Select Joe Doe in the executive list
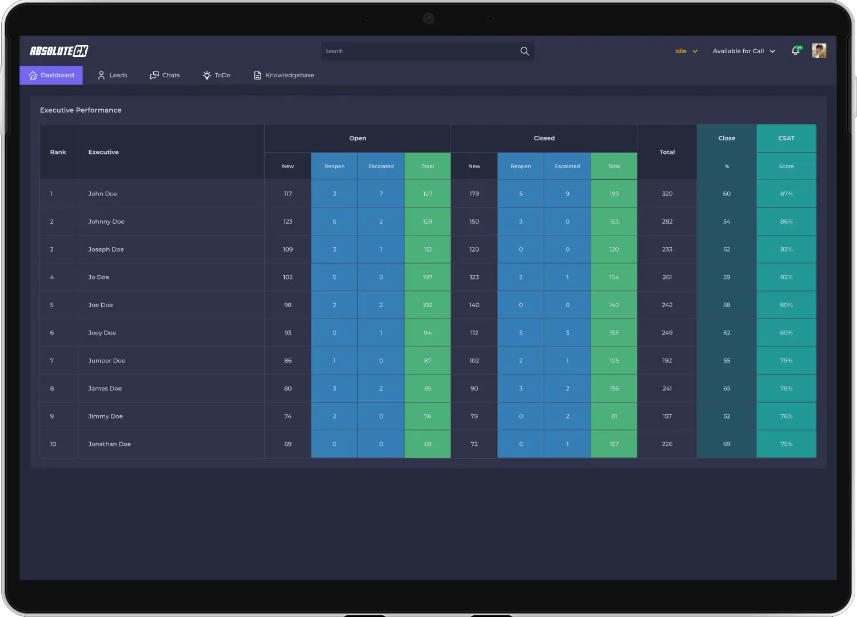 tap(100, 305)
